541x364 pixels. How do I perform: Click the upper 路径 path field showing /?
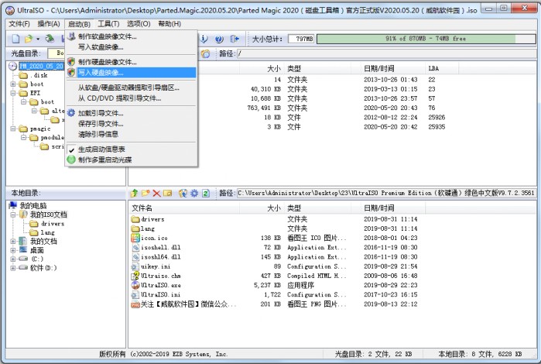click(x=386, y=53)
